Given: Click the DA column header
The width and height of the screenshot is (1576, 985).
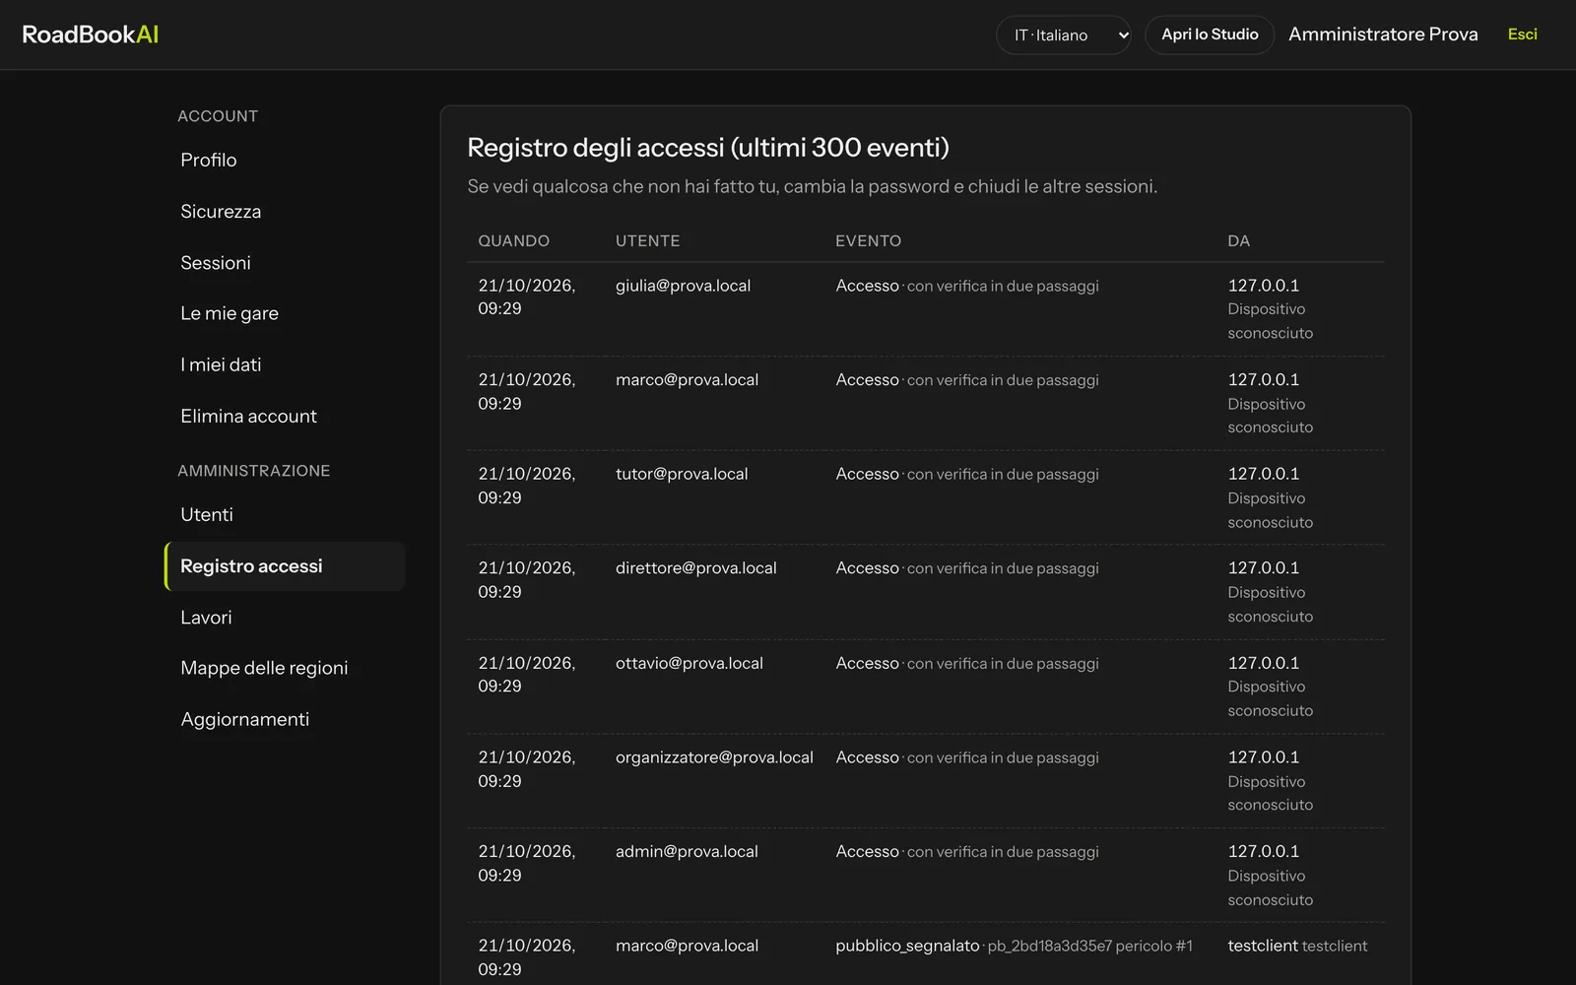Looking at the screenshot, I should pyautogui.click(x=1238, y=241).
